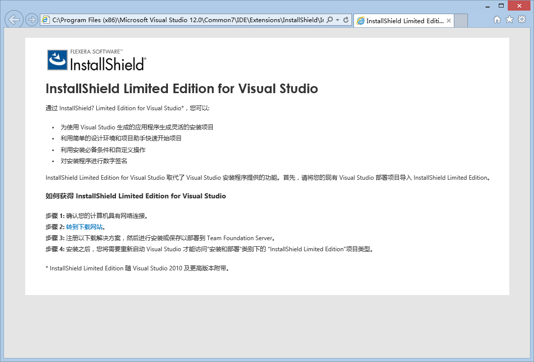Image resolution: width=534 pixels, height=362 pixels.
Task: Close the browser window with red X
Action: (x=519, y=6)
